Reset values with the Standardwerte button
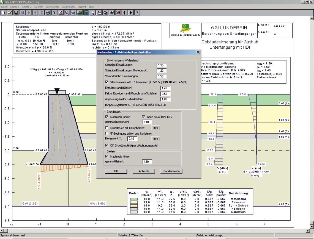 point(171,171)
